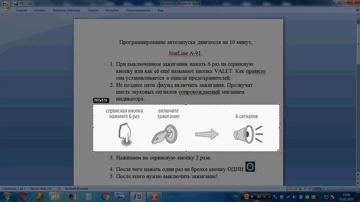This screenshot has width=360, height=202.
Task: Open the red round app on the taskbar
Action: (154, 197)
